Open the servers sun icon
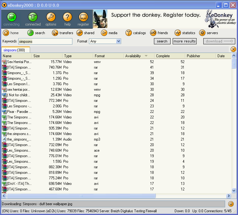 click(x=202, y=33)
